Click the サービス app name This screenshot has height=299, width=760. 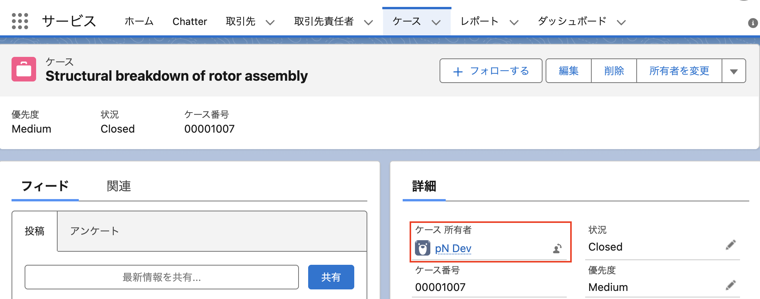pos(69,21)
